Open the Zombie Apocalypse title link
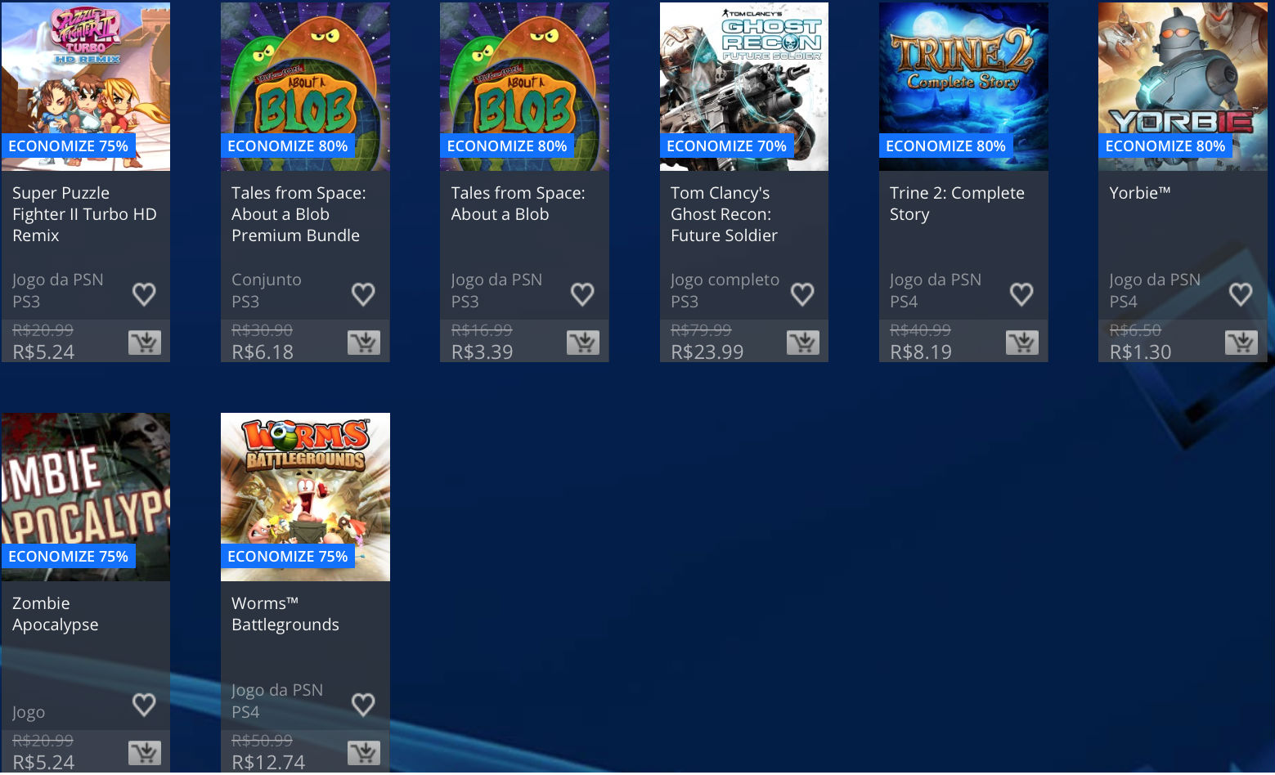Screen dimensions: 1275x775 click(x=56, y=614)
